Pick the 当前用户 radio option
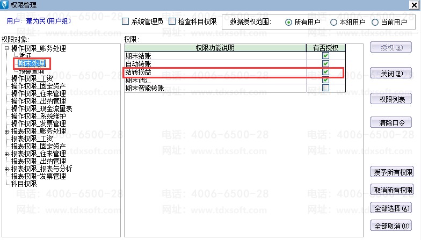 (375, 23)
